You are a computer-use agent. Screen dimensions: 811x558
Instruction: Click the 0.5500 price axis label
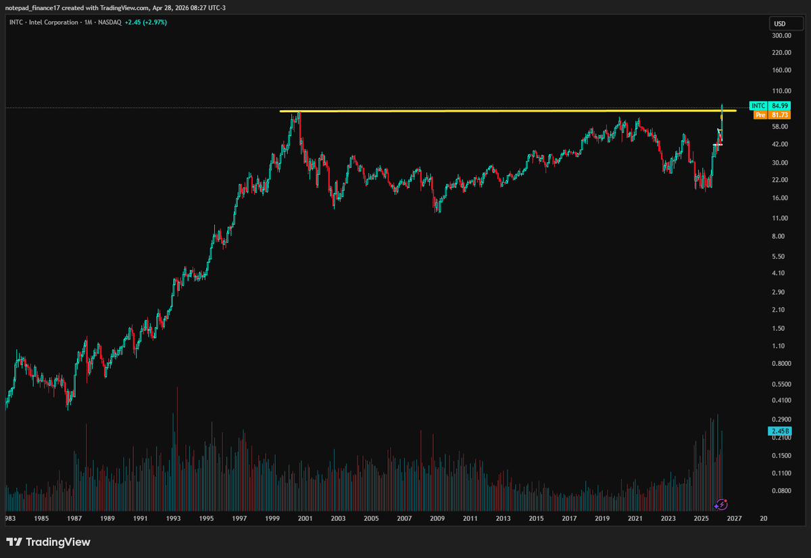pyautogui.click(x=781, y=383)
